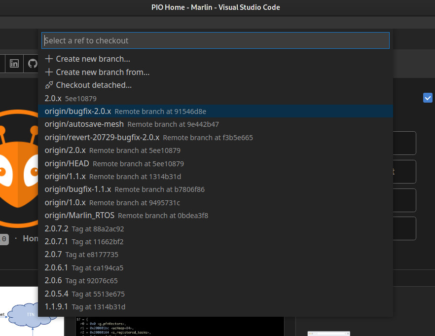Image resolution: width=435 pixels, height=336 pixels.
Task: Checkout tag 2.0.6.1
Action: tap(216, 268)
